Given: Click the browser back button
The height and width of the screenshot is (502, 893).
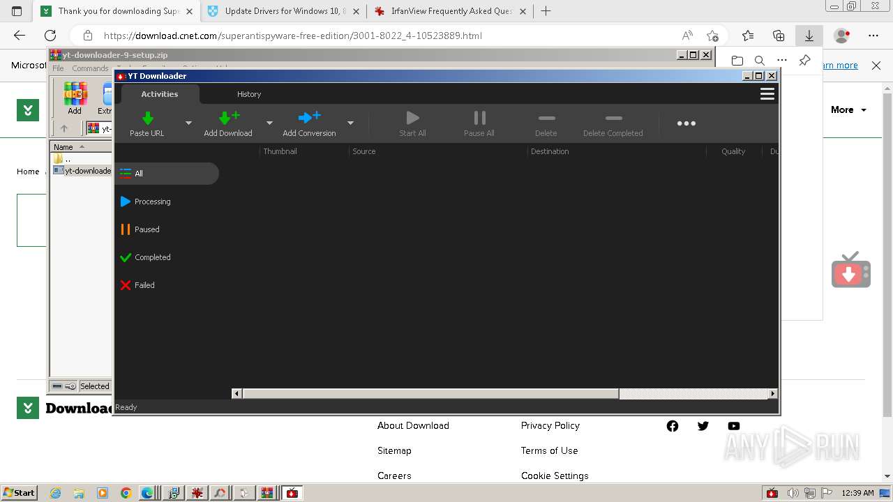Looking at the screenshot, I should 20,36.
